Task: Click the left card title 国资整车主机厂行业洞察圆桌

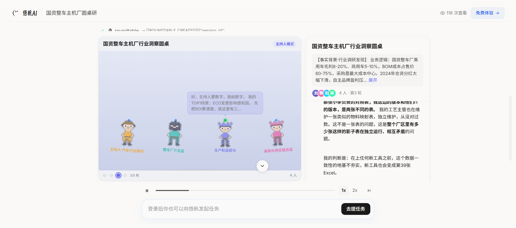Action: [136, 44]
